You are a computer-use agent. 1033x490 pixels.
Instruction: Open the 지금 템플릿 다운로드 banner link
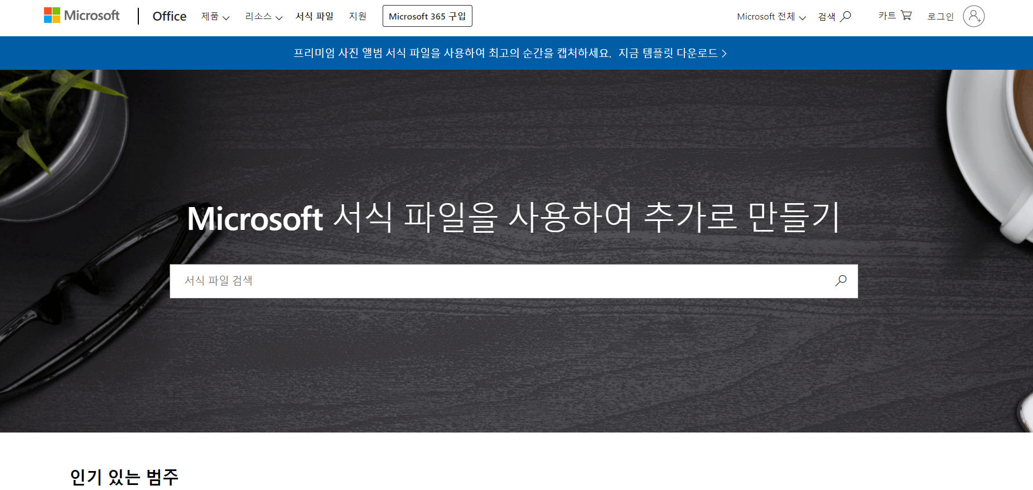[x=673, y=53]
